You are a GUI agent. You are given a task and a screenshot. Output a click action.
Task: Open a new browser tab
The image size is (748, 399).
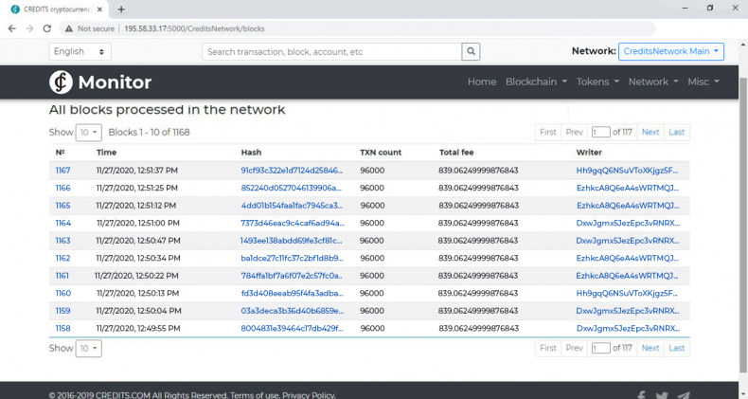[x=121, y=9]
